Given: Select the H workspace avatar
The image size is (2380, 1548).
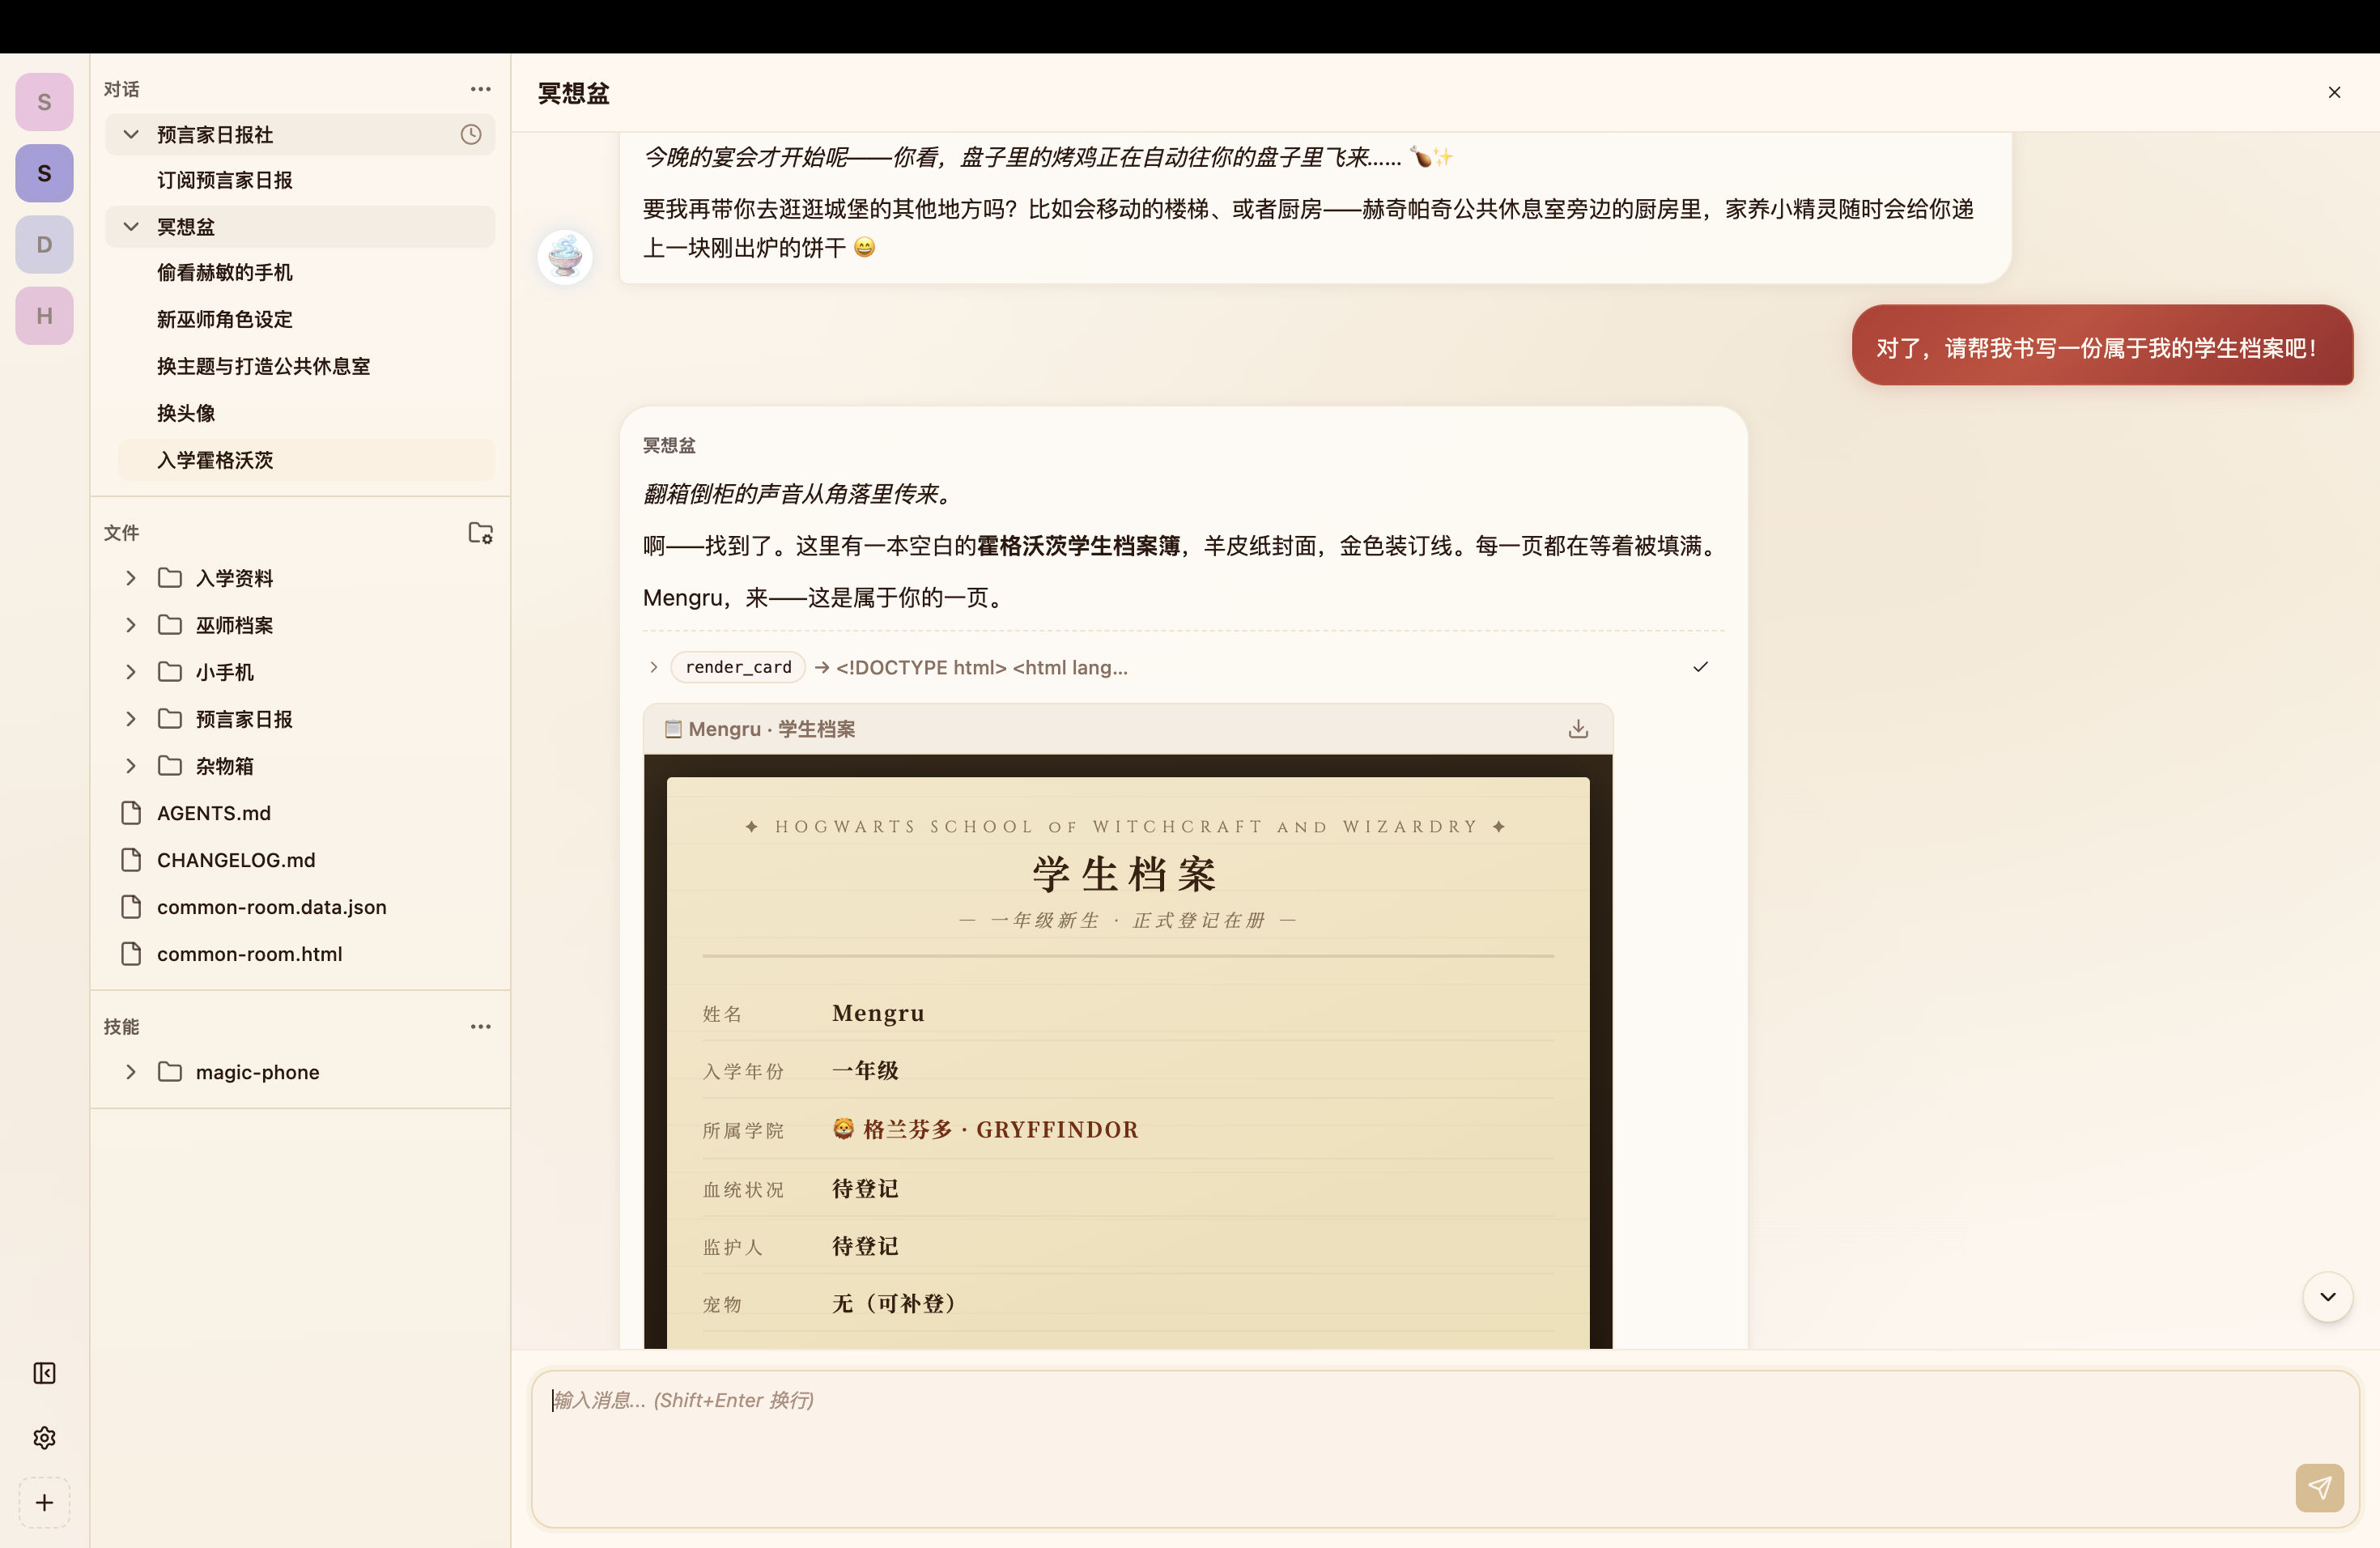Looking at the screenshot, I should (x=44, y=316).
